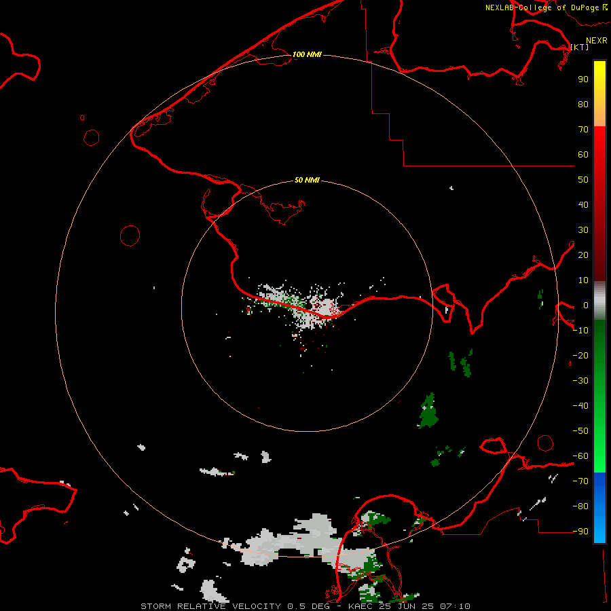Click the -90 value on the velocity scale

(580, 532)
